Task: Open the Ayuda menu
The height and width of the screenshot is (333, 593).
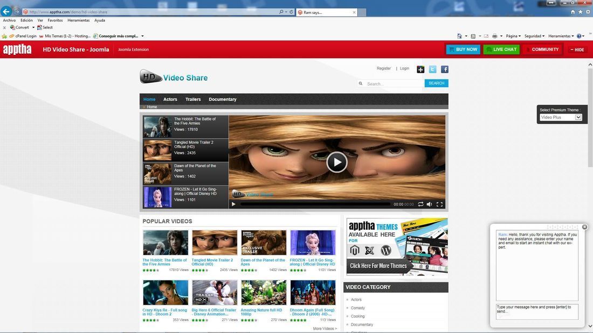Action: (x=100, y=20)
